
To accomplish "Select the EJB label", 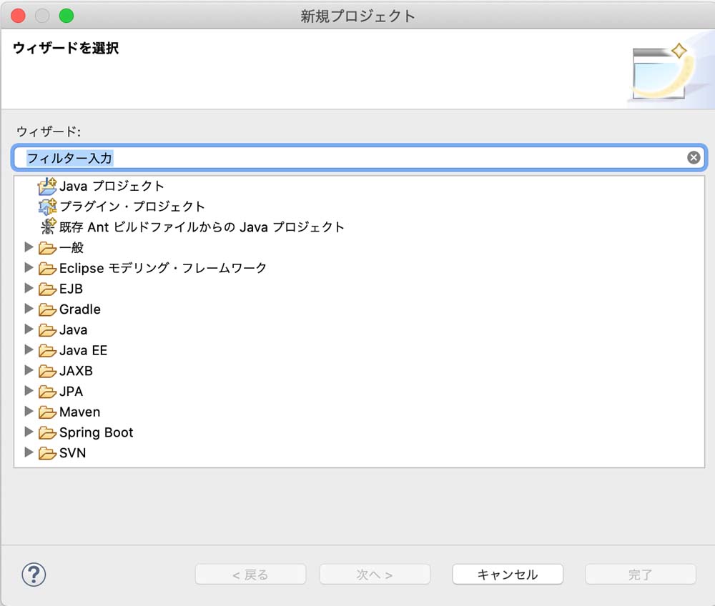I will pos(71,289).
